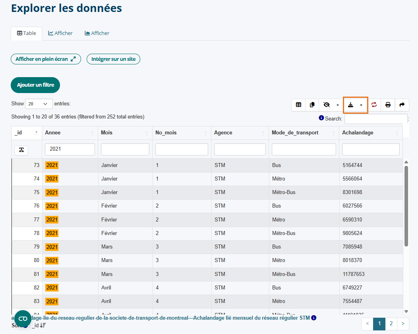The image size is (418, 334).
Task: Click the Achalandage column filter field
Action: [x=371, y=149]
